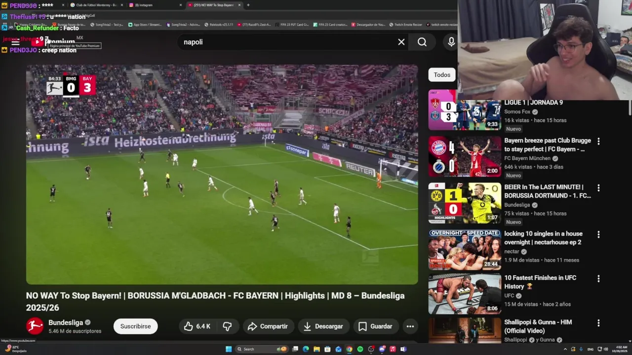Open the Bayern vs Club Brugge thumbnail
This screenshot has width=632, height=355.
tap(465, 157)
